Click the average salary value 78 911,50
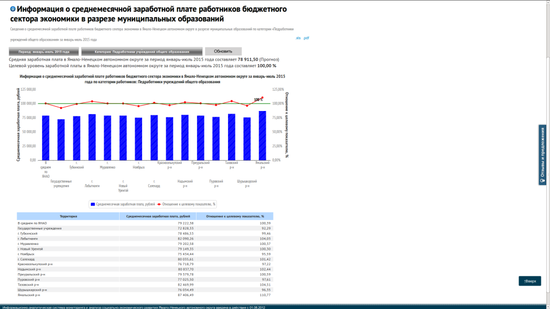The image size is (550, 309). (248, 60)
